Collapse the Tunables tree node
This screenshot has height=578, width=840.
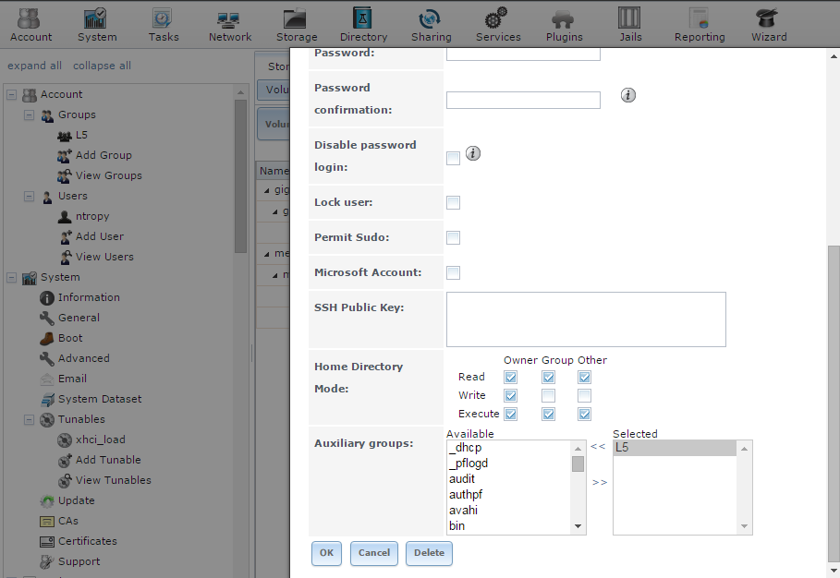pyautogui.click(x=29, y=420)
